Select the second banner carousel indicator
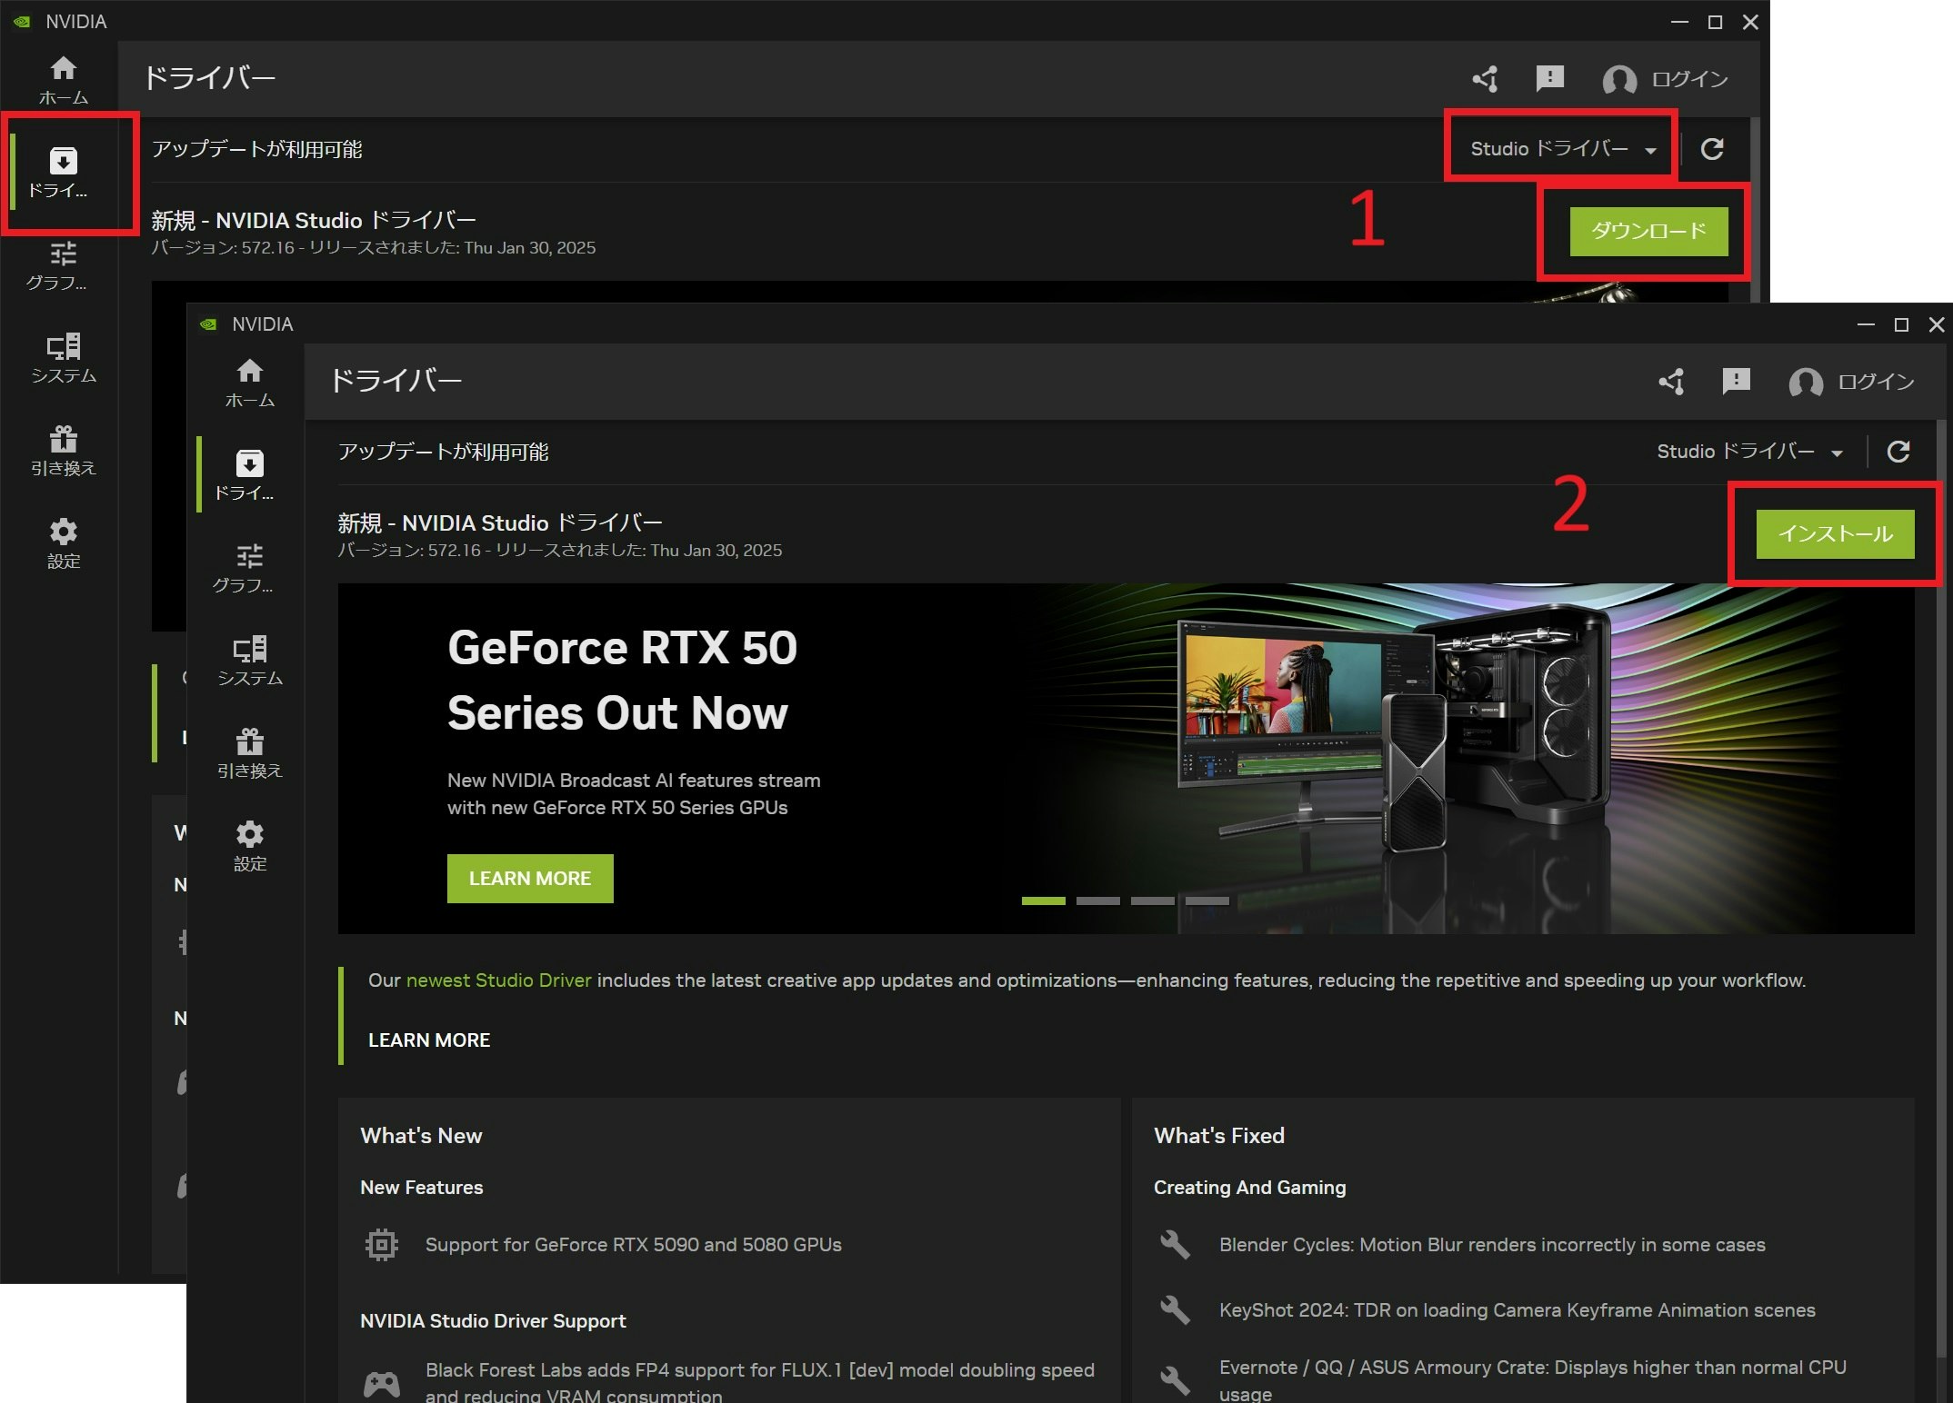 click(1097, 901)
